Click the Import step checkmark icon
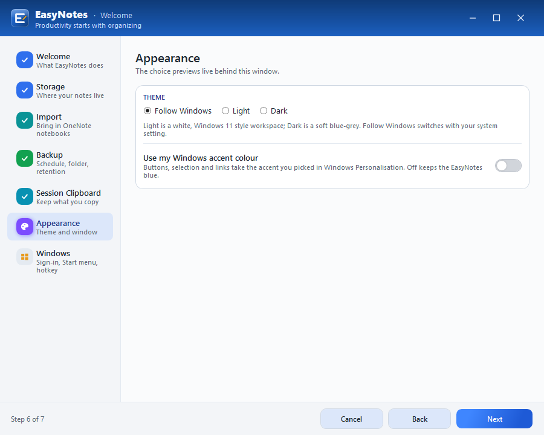 pyautogui.click(x=25, y=120)
